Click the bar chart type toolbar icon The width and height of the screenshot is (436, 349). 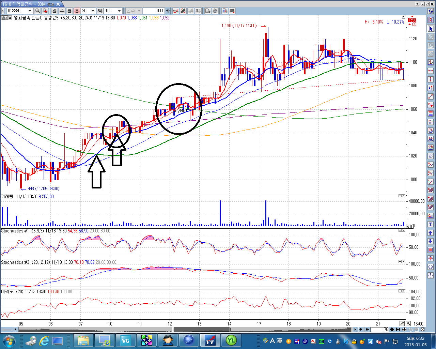pos(190,11)
